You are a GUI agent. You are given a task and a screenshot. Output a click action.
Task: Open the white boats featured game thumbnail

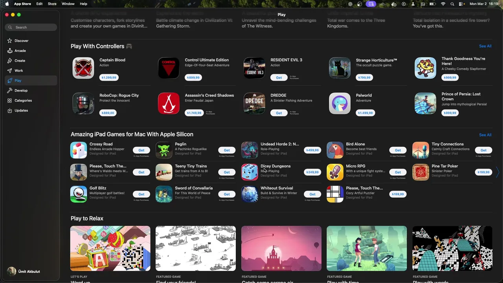click(x=196, y=248)
